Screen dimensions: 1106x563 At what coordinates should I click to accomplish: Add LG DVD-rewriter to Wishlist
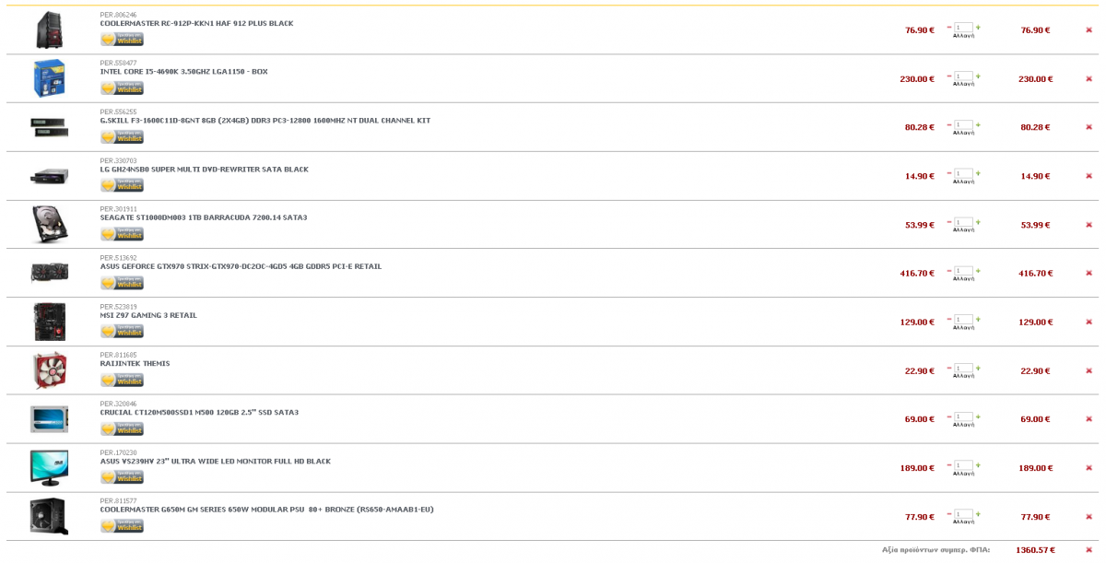[122, 185]
